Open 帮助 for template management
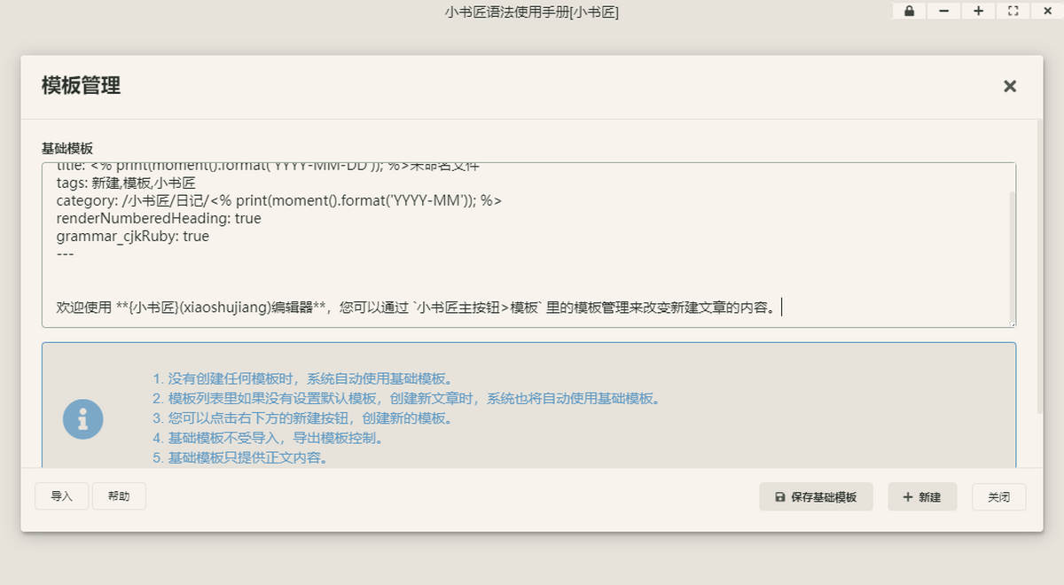The image size is (1064, 585). (119, 496)
